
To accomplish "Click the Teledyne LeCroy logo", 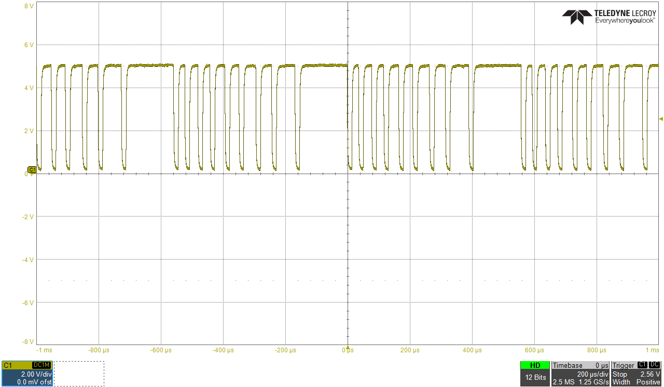I will click(608, 17).
